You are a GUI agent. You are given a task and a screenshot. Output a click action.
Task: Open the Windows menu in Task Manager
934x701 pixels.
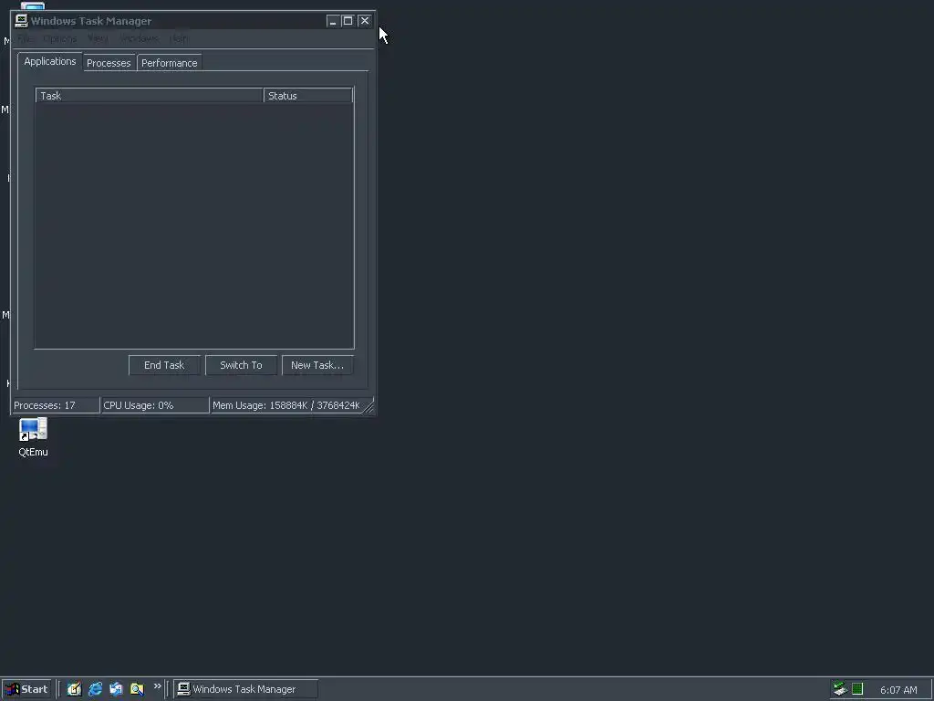point(139,38)
